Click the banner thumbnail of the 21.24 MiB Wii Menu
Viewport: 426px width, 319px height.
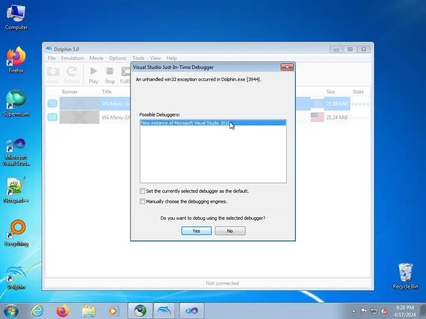coord(79,117)
